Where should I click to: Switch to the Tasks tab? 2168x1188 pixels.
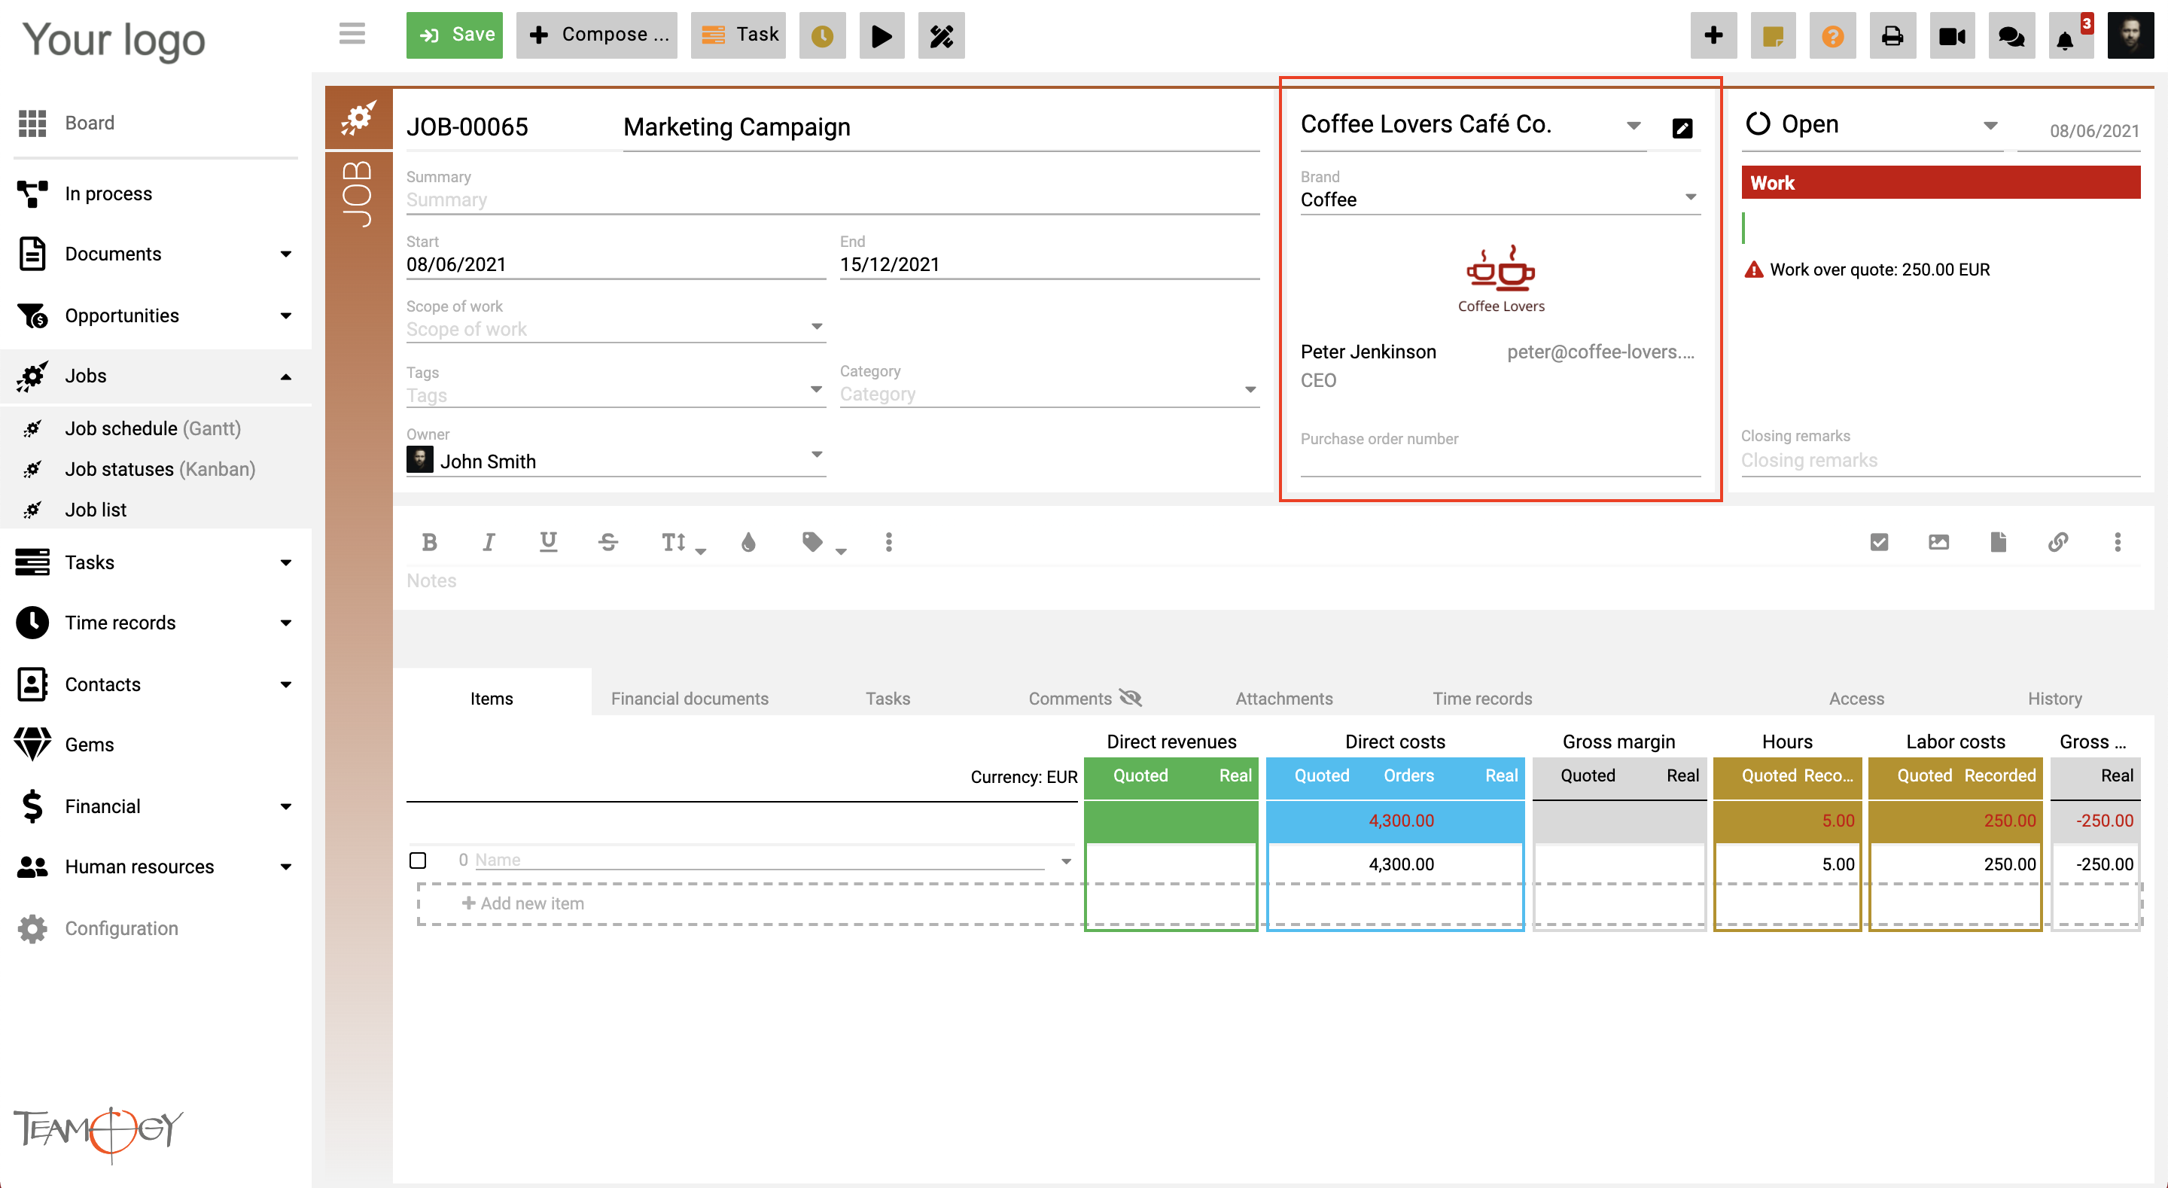pos(888,699)
